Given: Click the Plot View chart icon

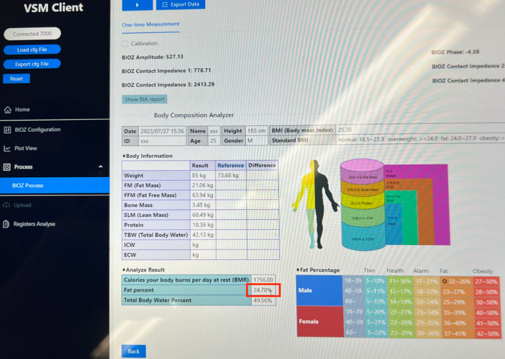Looking at the screenshot, I should [7, 149].
